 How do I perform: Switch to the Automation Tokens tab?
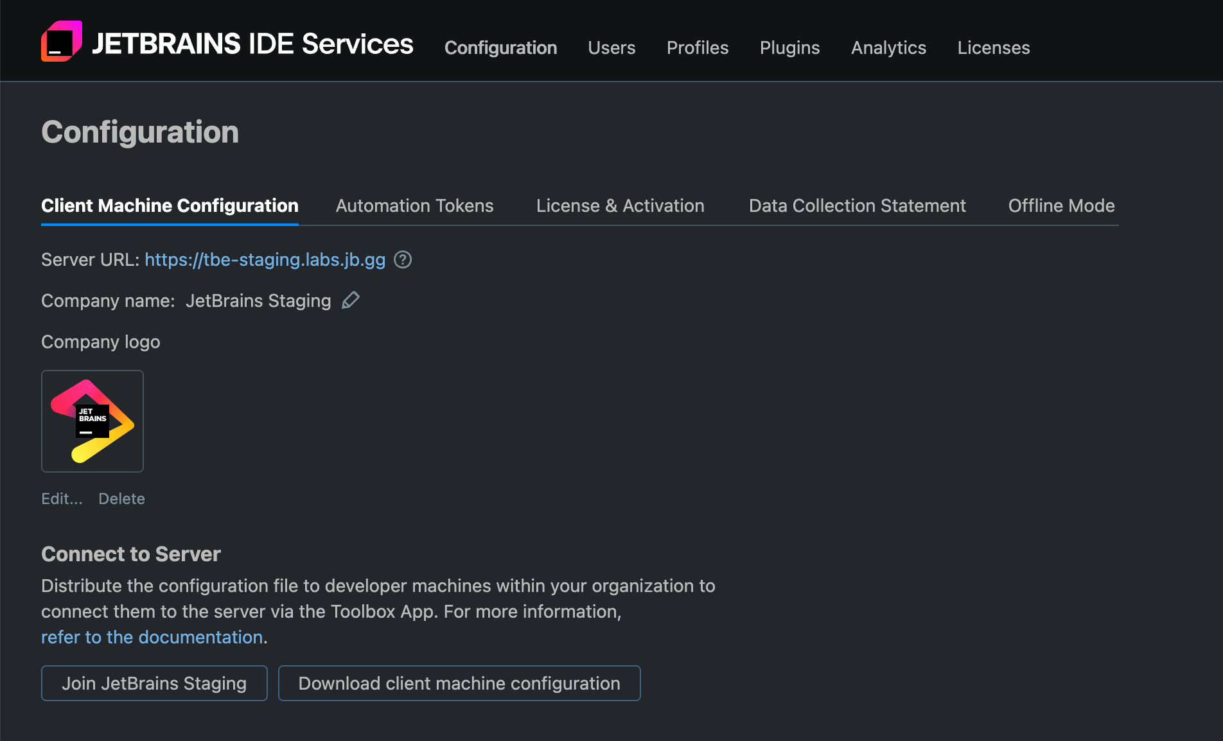point(414,205)
